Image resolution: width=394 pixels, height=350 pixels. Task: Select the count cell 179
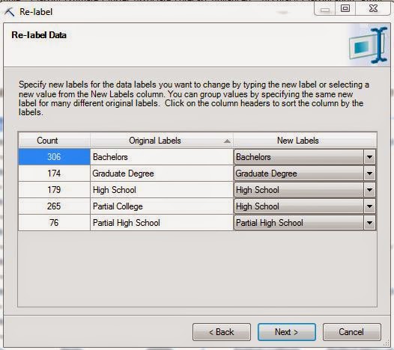point(54,190)
